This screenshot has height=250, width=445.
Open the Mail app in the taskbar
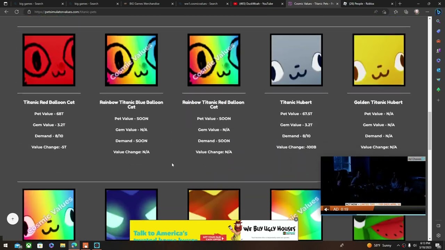[x=17, y=245]
